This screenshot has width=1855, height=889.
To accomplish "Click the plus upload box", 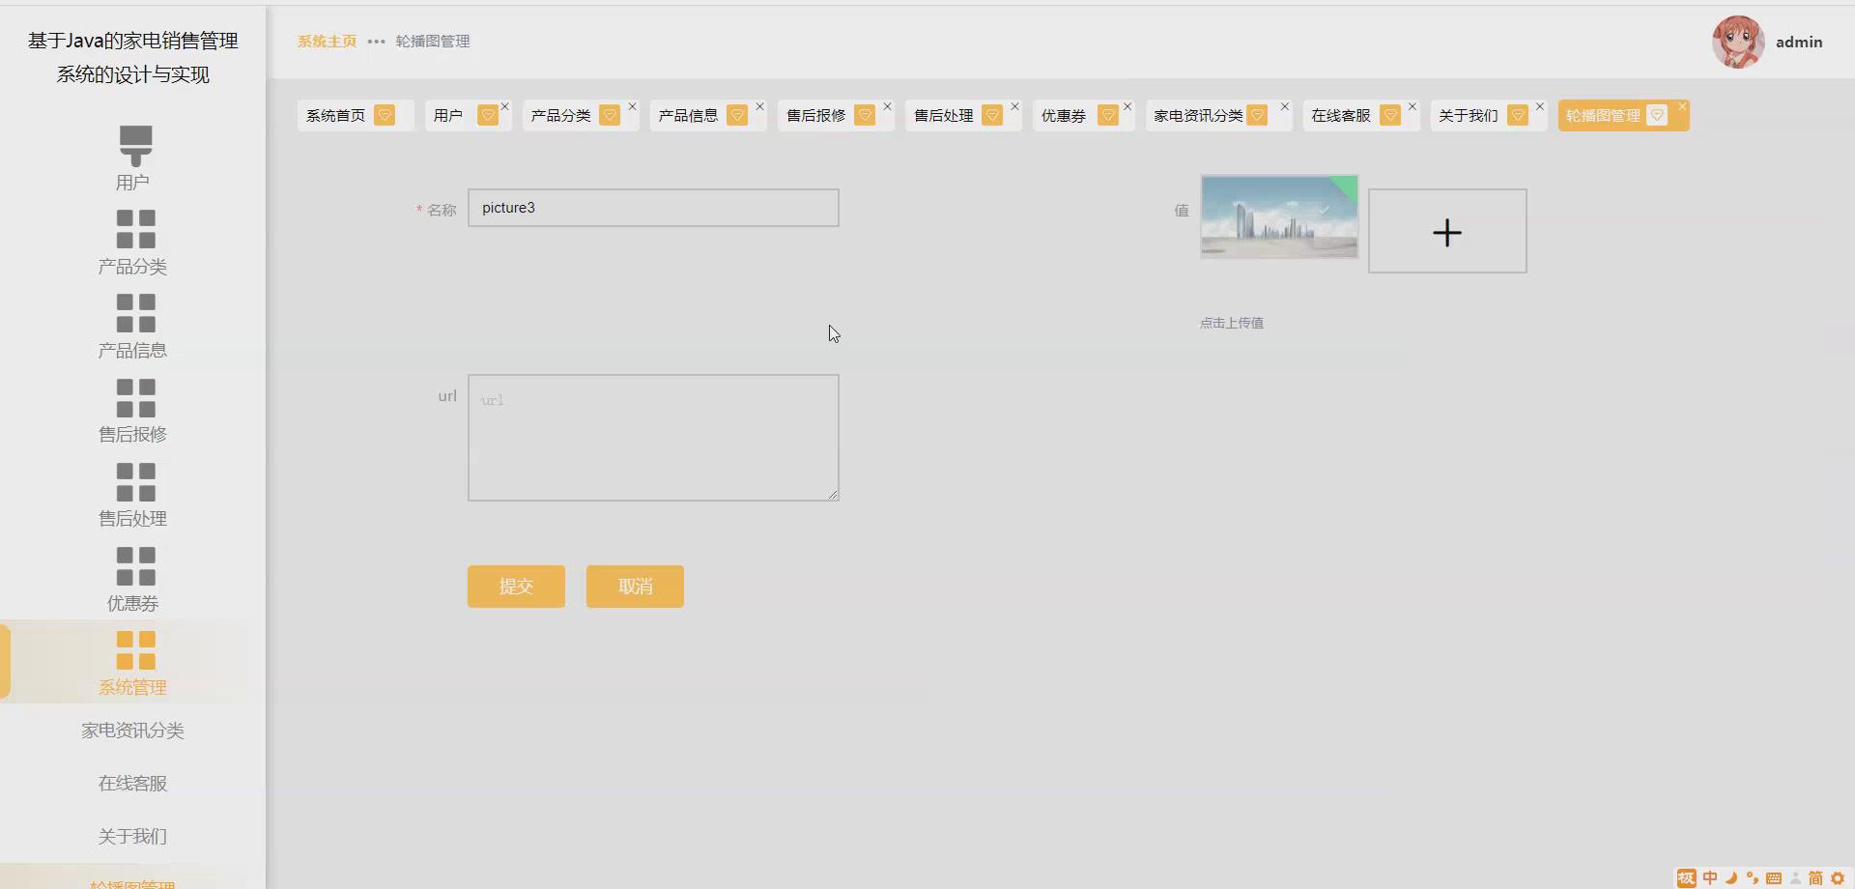I will [1446, 232].
